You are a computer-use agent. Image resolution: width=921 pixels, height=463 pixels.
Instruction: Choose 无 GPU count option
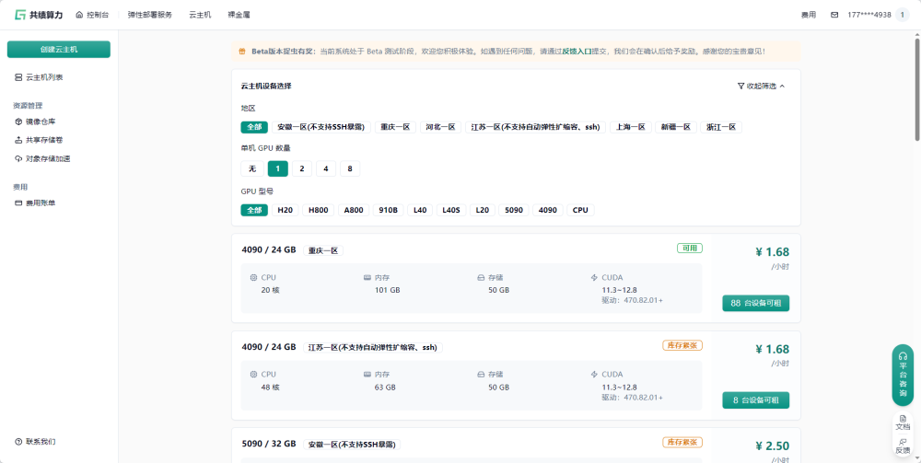252,169
